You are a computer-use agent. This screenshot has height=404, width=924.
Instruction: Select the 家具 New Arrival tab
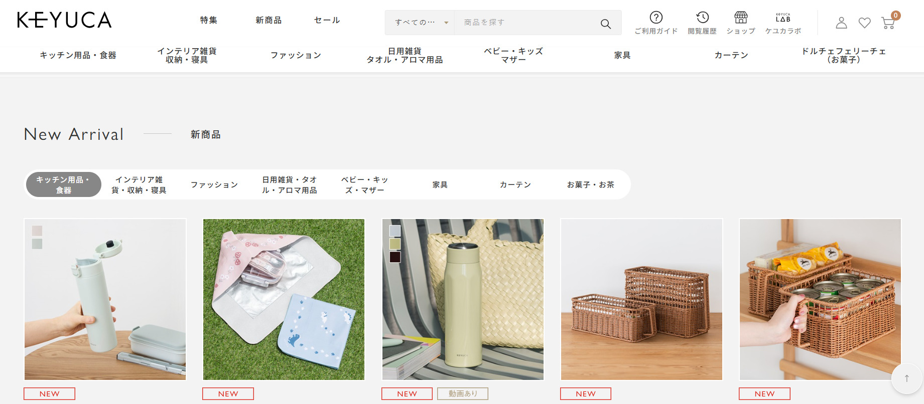440,184
